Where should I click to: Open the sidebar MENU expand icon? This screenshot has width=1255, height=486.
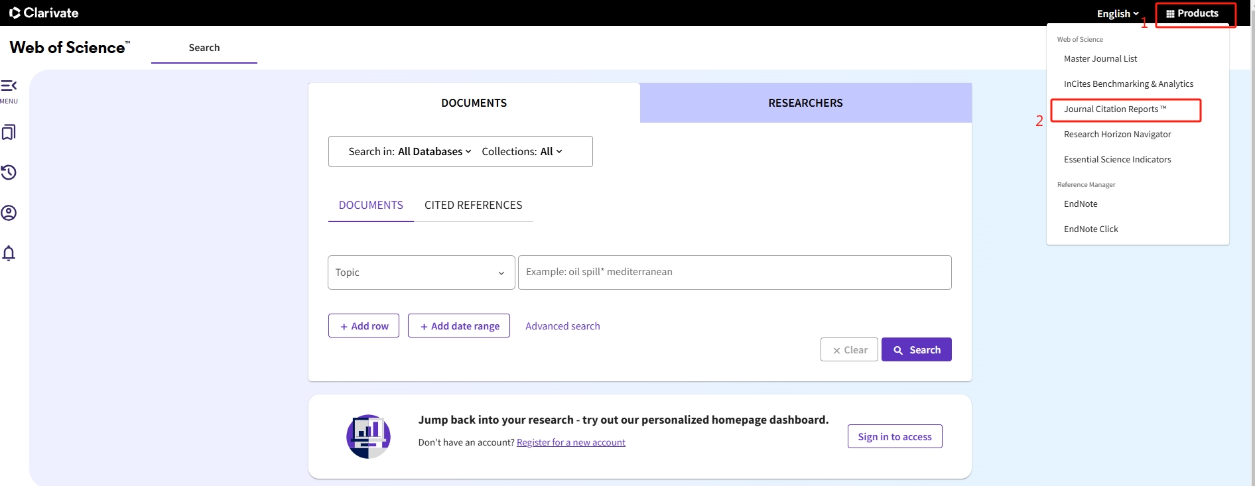9,86
